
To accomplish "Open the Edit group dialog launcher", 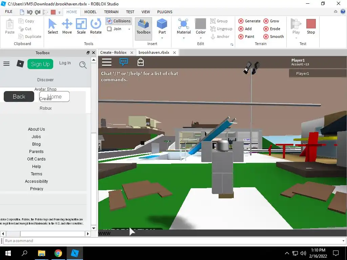I will pos(232,45).
